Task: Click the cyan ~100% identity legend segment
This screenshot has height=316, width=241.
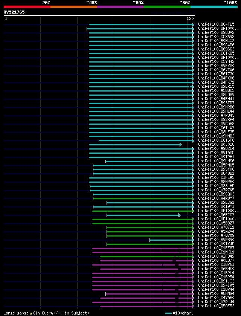Action: click(x=214, y=7)
